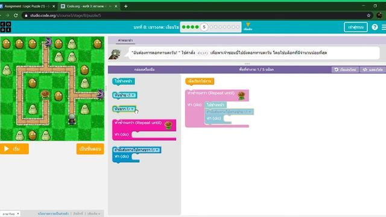
Task: Open the Code.org logo home link
Action: (5, 27)
